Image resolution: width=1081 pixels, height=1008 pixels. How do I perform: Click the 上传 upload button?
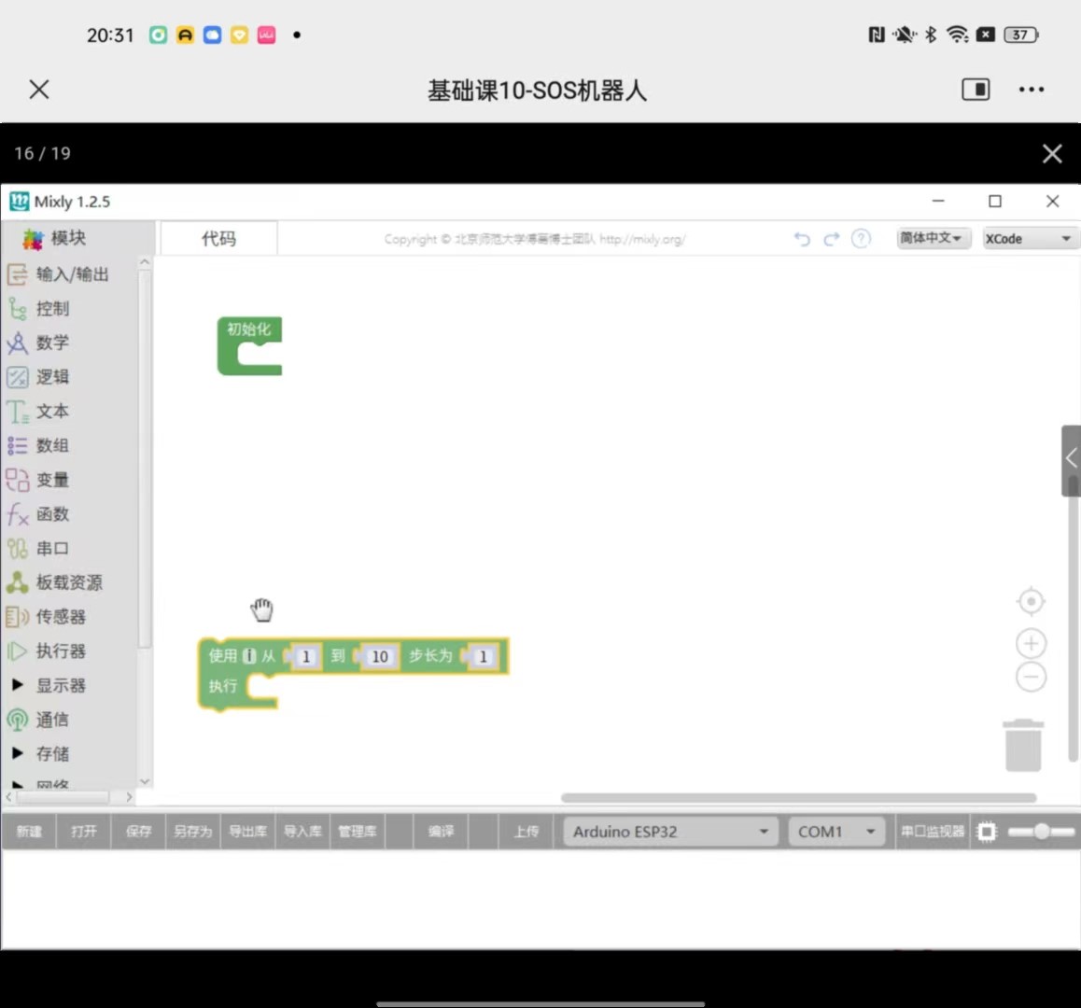tap(526, 831)
